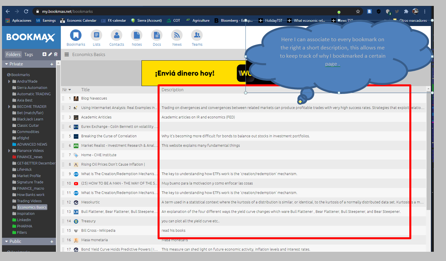Click the delete folder trash icon
This screenshot has height=261, width=446.
point(56,54)
